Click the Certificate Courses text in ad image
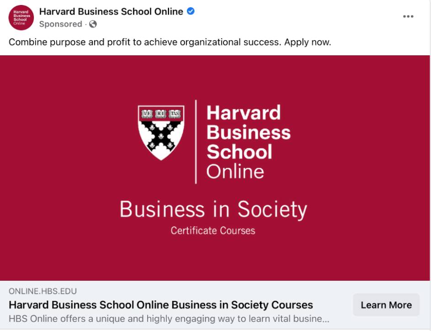The width and height of the screenshot is (431, 331). 213,231
